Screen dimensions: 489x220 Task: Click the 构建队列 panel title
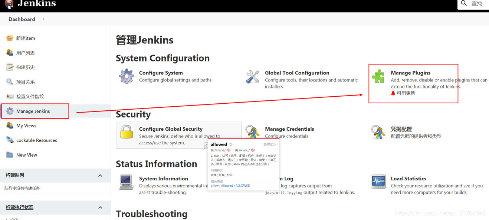coord(15,175)
